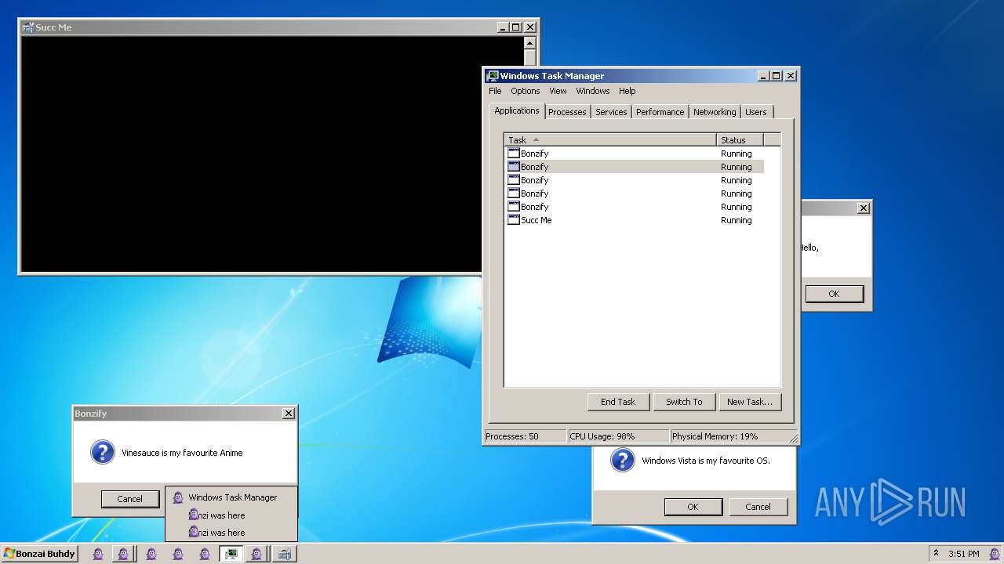Image resolution: width=1004 pixels, height=564 pixels.
Task: Open the Bonzai Buhdy start button
Action: [x=39, y=554]
